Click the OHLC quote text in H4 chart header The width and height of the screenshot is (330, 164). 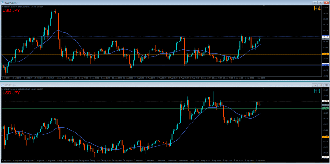pos(31,7)
